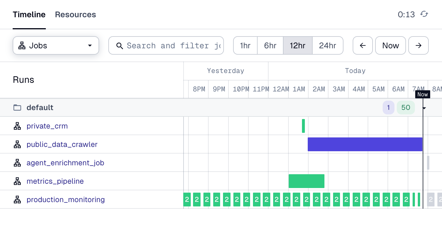
Task: Click the job icon beside metrics_pipeline
Action: pyautogui.click(x=17, y=181)
